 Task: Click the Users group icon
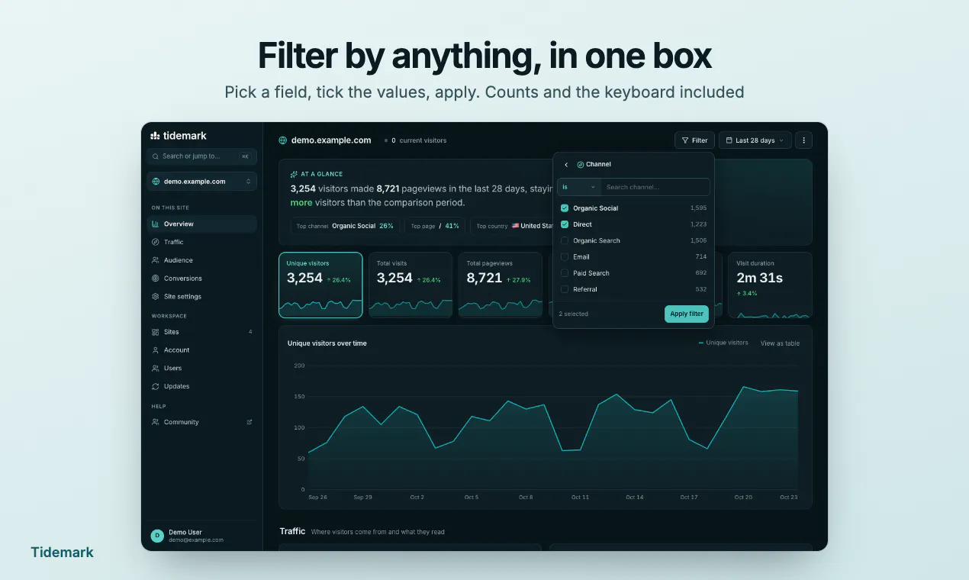point(156,368)
